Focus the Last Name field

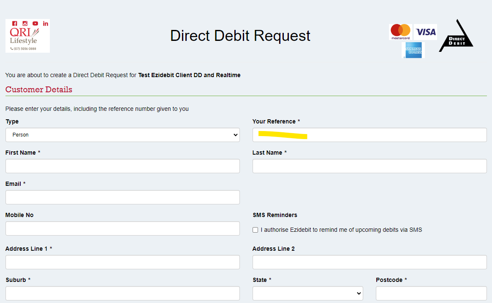click(370, 166)
